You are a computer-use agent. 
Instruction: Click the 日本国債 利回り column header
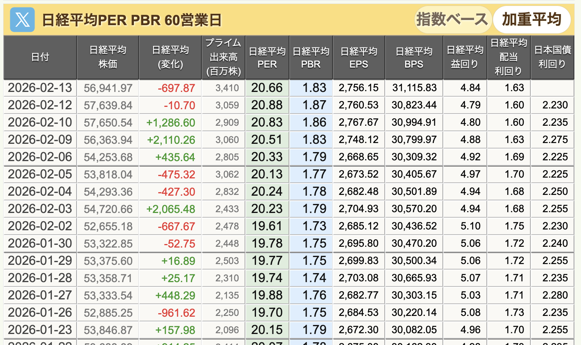pos(552,57)
